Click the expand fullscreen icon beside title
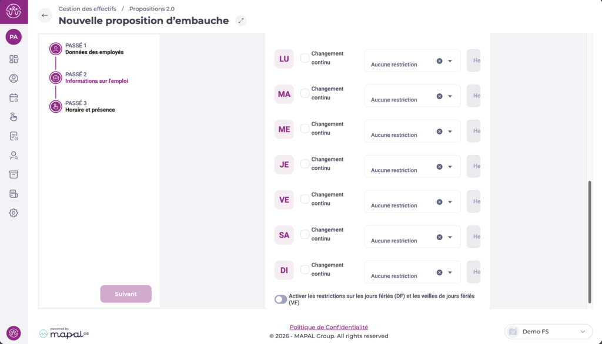Screen dimensions: 602x344 240,21
